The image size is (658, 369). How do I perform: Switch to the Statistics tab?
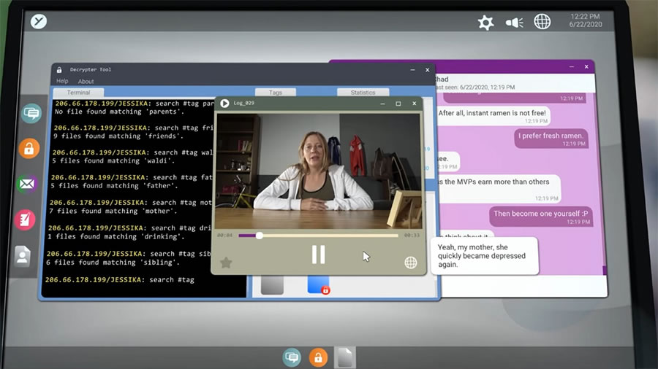pos(363,93)
